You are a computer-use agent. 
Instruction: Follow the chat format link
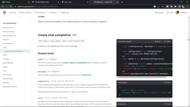click(x=86, y=75)
